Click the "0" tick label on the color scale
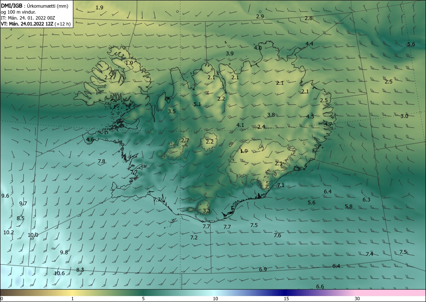The height and width of the screenshot is (302, 426). pyautogui.click(x=2, y=299)
